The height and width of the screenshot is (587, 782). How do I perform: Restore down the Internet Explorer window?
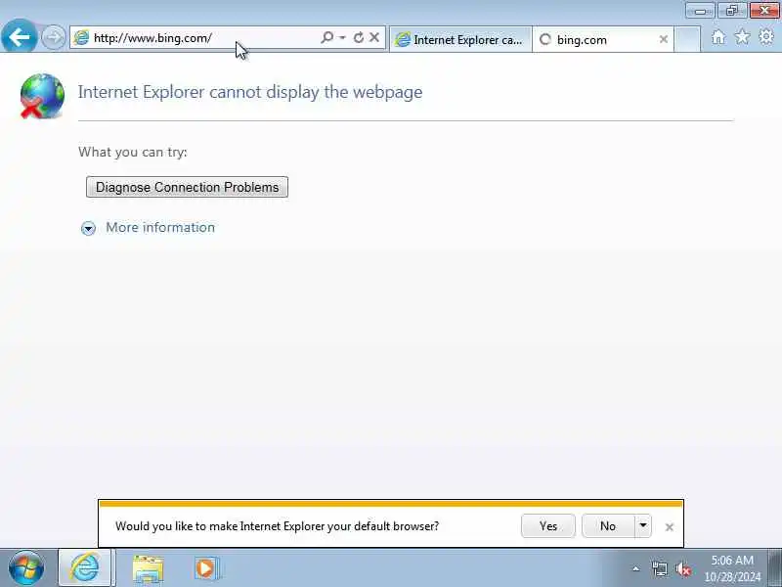731,11
